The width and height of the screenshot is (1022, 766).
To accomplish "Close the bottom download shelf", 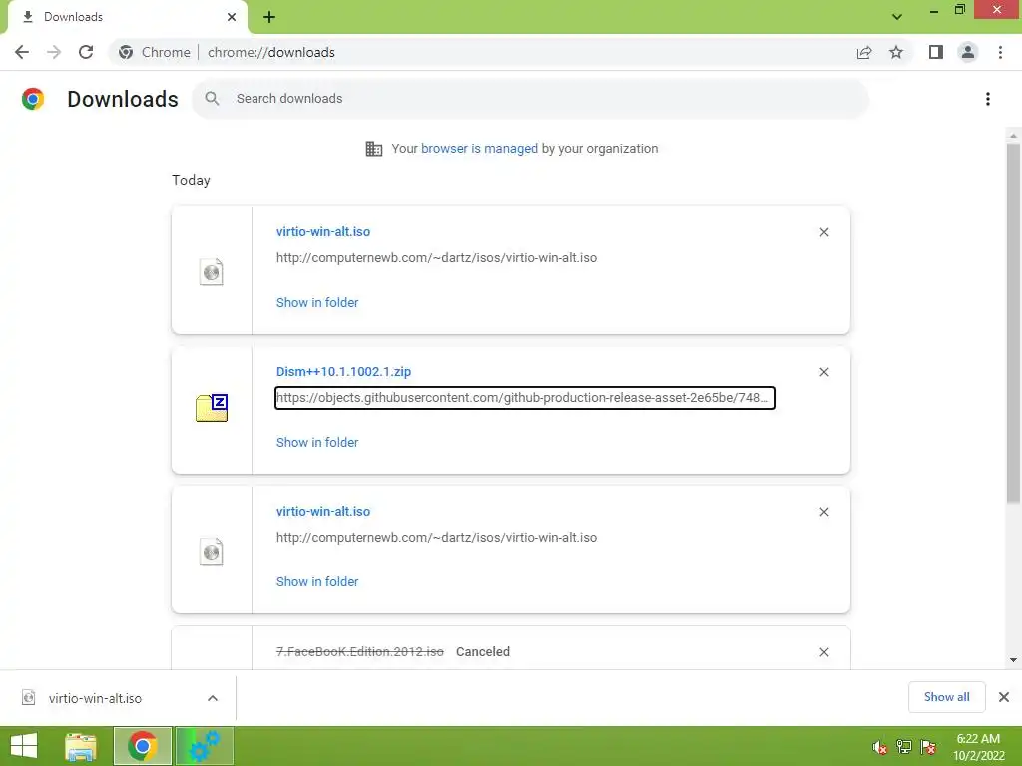I will pos(1004,697).
